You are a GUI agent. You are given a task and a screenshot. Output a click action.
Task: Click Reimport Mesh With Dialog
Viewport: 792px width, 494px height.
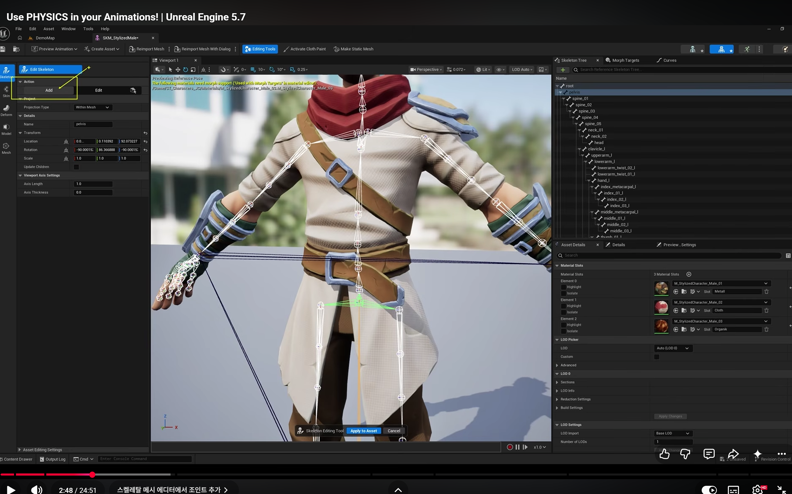(202, 49)
